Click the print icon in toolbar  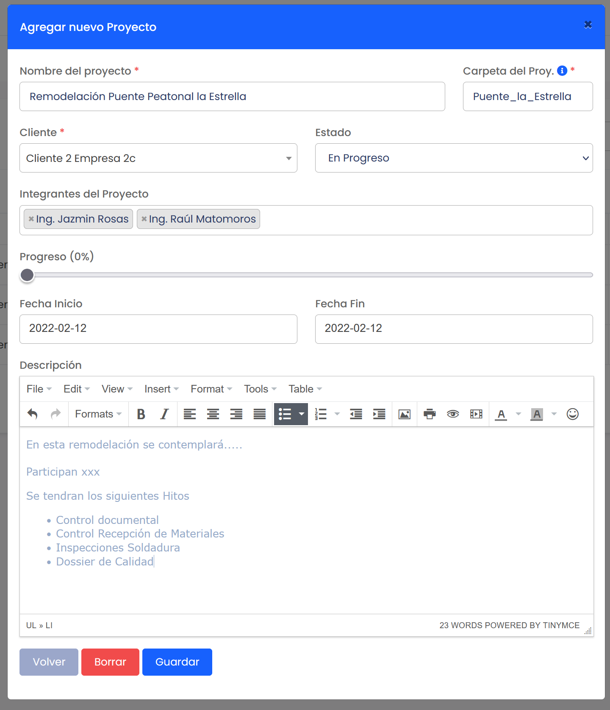point(430,414)
